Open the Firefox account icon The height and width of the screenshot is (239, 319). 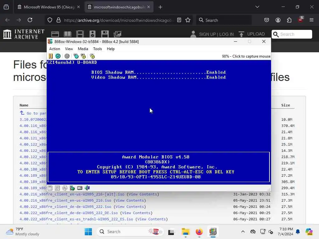pyautogui.click(x=278, y=20)
